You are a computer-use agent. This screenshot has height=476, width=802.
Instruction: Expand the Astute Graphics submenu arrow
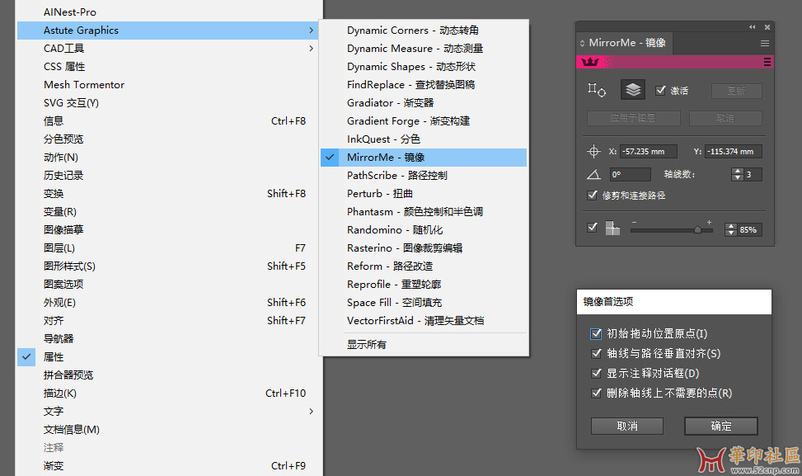[311, 31]
